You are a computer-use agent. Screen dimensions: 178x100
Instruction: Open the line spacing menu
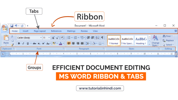click(88, 43)
